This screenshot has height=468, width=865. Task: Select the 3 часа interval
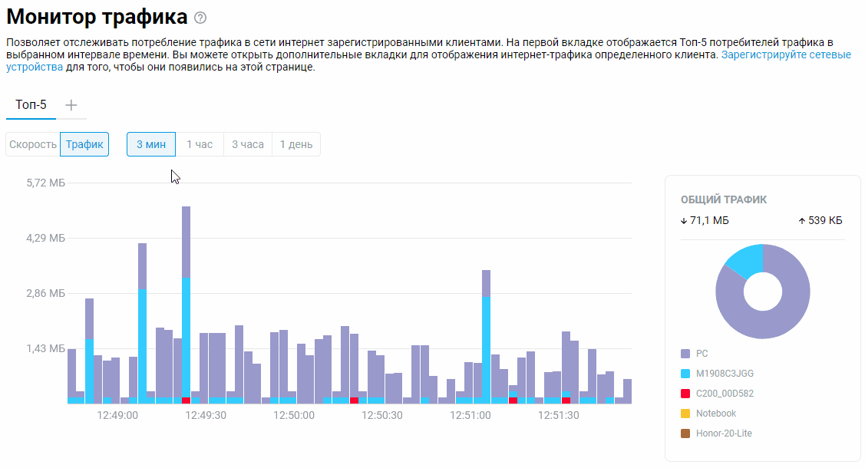tap(248, 144)
